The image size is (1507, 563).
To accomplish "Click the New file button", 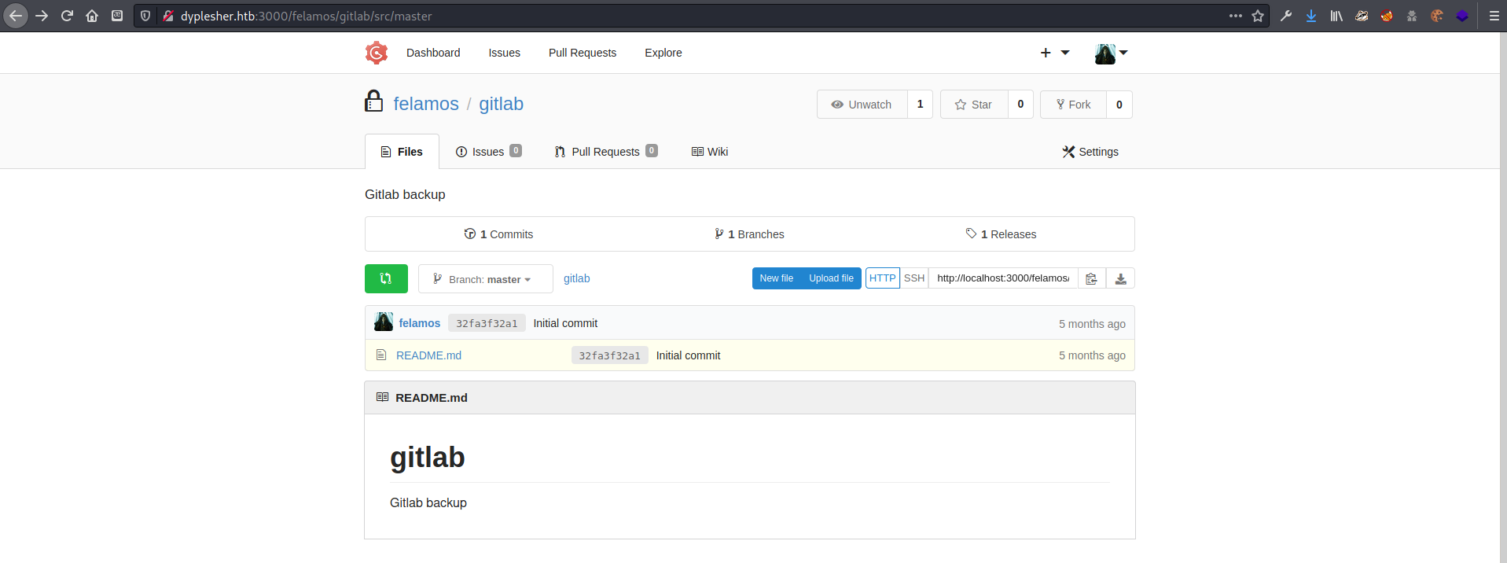I will (776, 278).
